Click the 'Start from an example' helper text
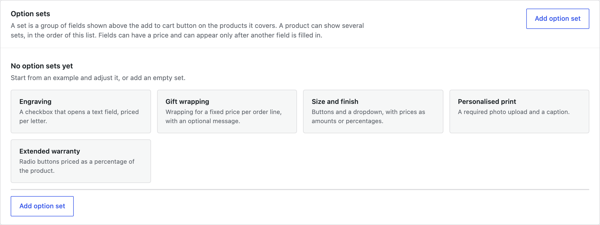Screen dimensions: 600x225 tap(98, 78)
